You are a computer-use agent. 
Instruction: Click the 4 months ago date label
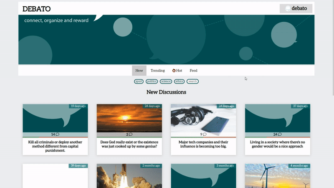299,165
